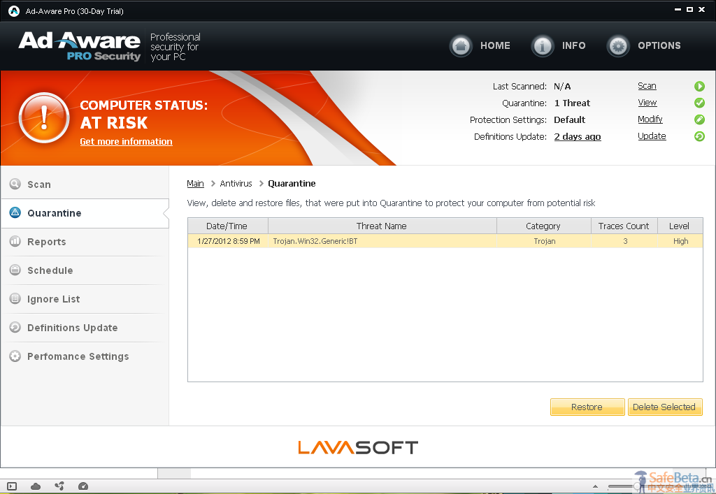This screenshot has height=494, width=716.
Task: Open Perfomance Settings in the sidebar
Action: (x=85, y=356)
